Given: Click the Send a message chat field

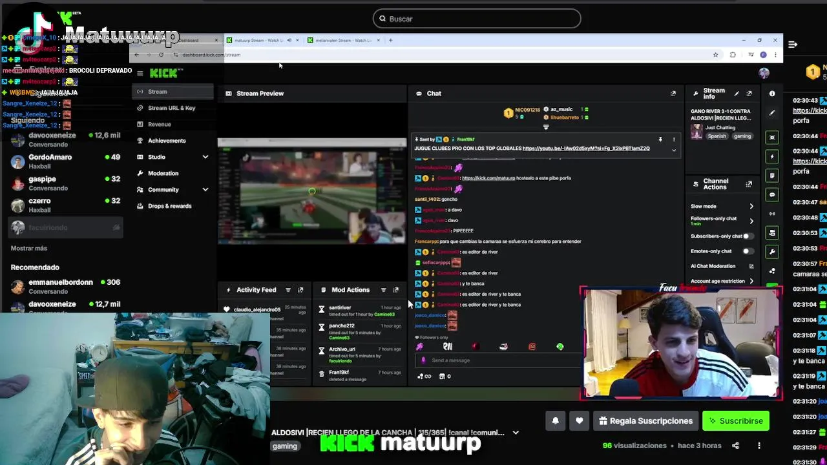Looking at the screenshot, I should [497, 360].
